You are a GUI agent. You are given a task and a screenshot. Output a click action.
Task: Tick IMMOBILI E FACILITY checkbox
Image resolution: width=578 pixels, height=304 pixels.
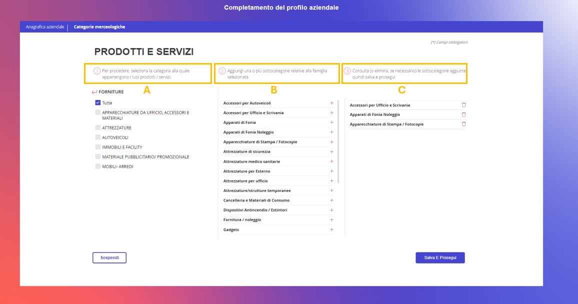click(x=97, y=146)
